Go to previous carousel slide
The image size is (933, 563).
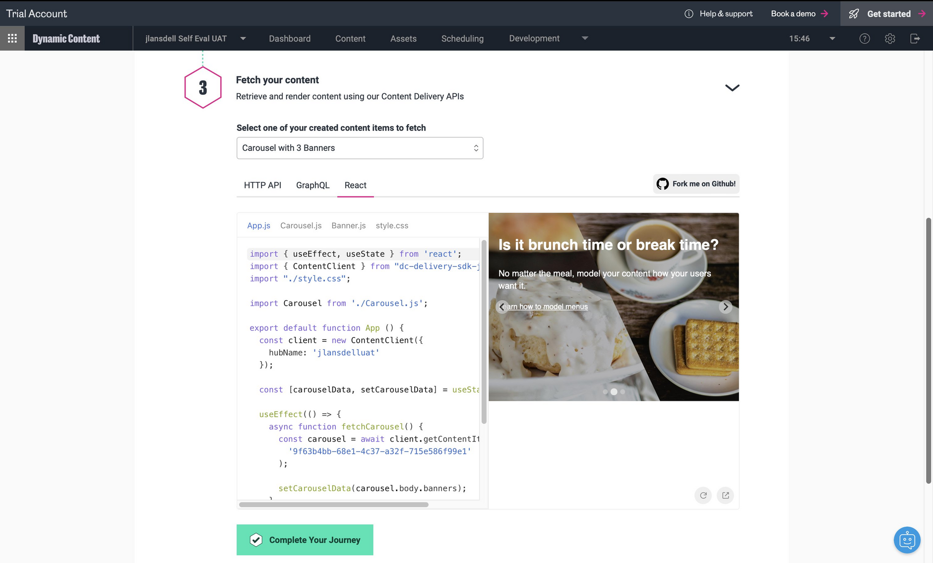[x=502, y=307]
